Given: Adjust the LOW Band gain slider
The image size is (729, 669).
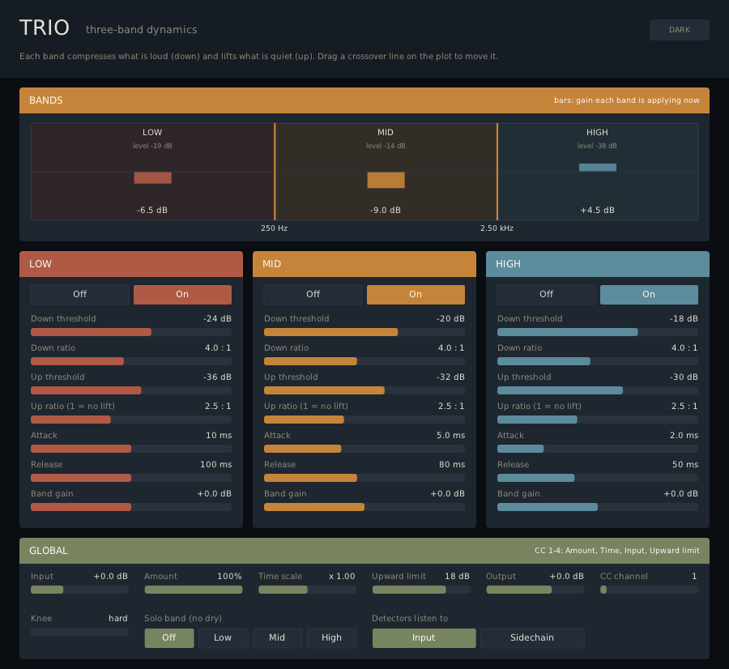Looking at the screenshot, I should 131,507.
